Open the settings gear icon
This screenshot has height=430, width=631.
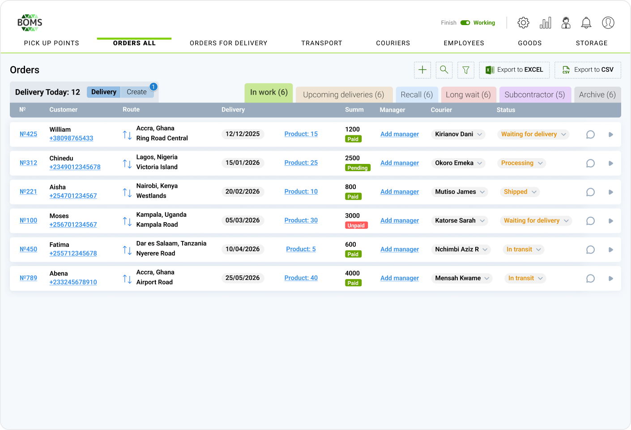pyautogui.click(x=523, y=23)
